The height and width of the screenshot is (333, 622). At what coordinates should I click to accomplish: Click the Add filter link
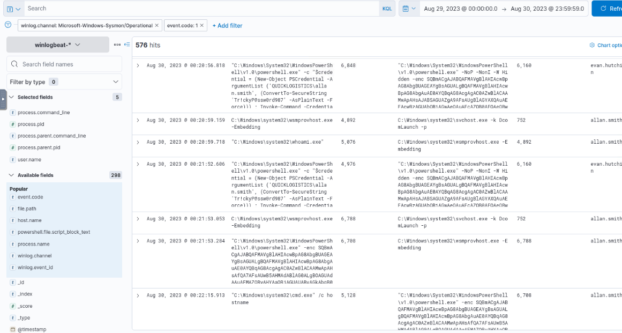click(x=227, y=25)
